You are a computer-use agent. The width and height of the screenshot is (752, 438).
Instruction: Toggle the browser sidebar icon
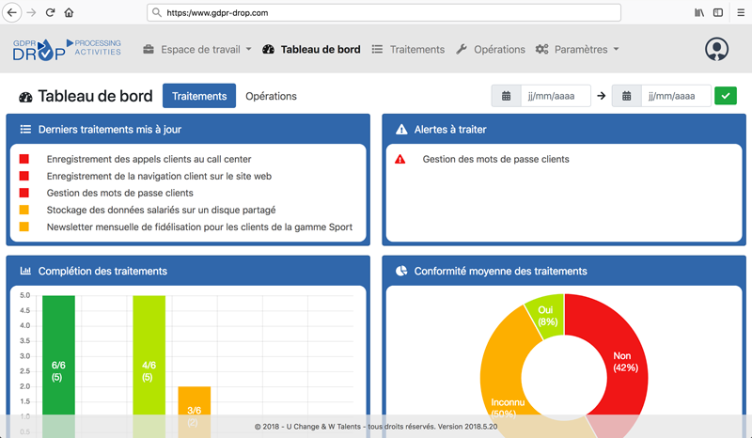718,12
